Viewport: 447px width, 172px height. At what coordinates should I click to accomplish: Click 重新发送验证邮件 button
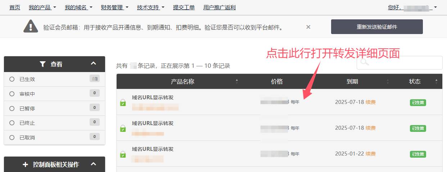click(x=377, y=27)
